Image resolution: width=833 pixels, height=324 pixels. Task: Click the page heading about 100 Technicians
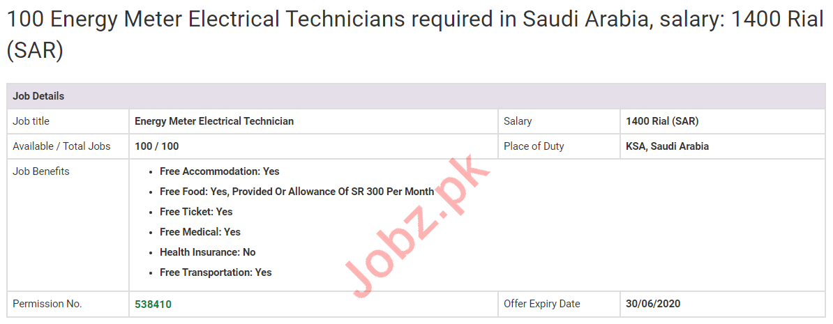tap(416, 35)
